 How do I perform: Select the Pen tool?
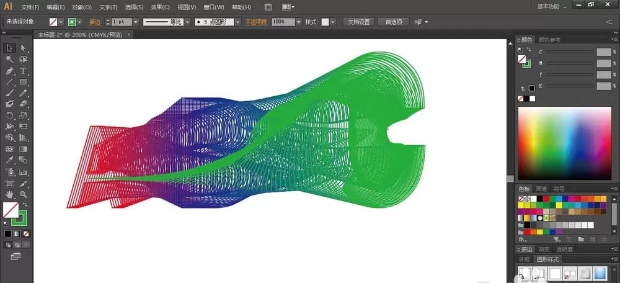[x=10, y=71]
